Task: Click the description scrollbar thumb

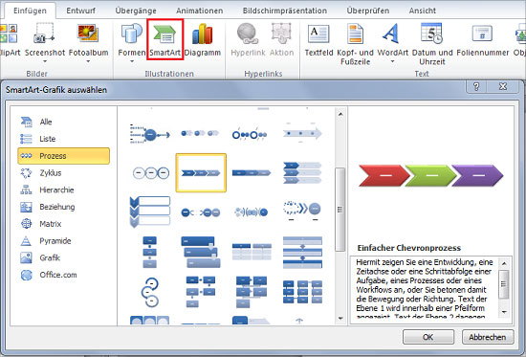Action: tap(504, 284)
